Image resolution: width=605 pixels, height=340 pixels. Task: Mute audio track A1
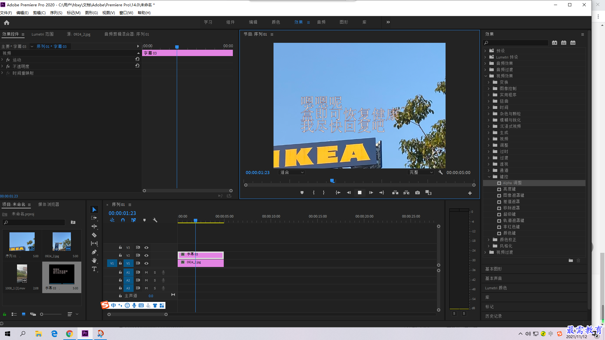click(146, 273)
